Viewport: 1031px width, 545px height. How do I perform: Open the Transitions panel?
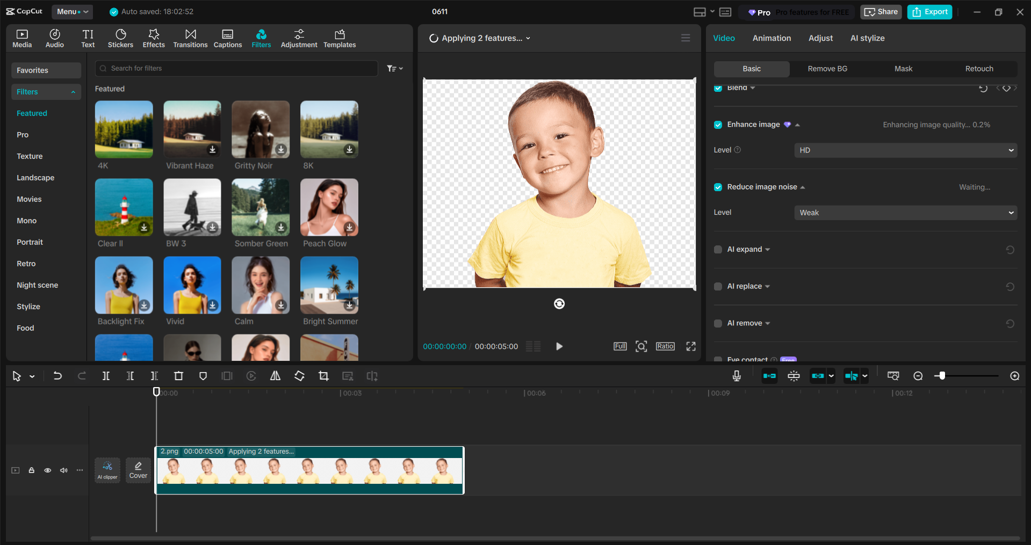190,38
